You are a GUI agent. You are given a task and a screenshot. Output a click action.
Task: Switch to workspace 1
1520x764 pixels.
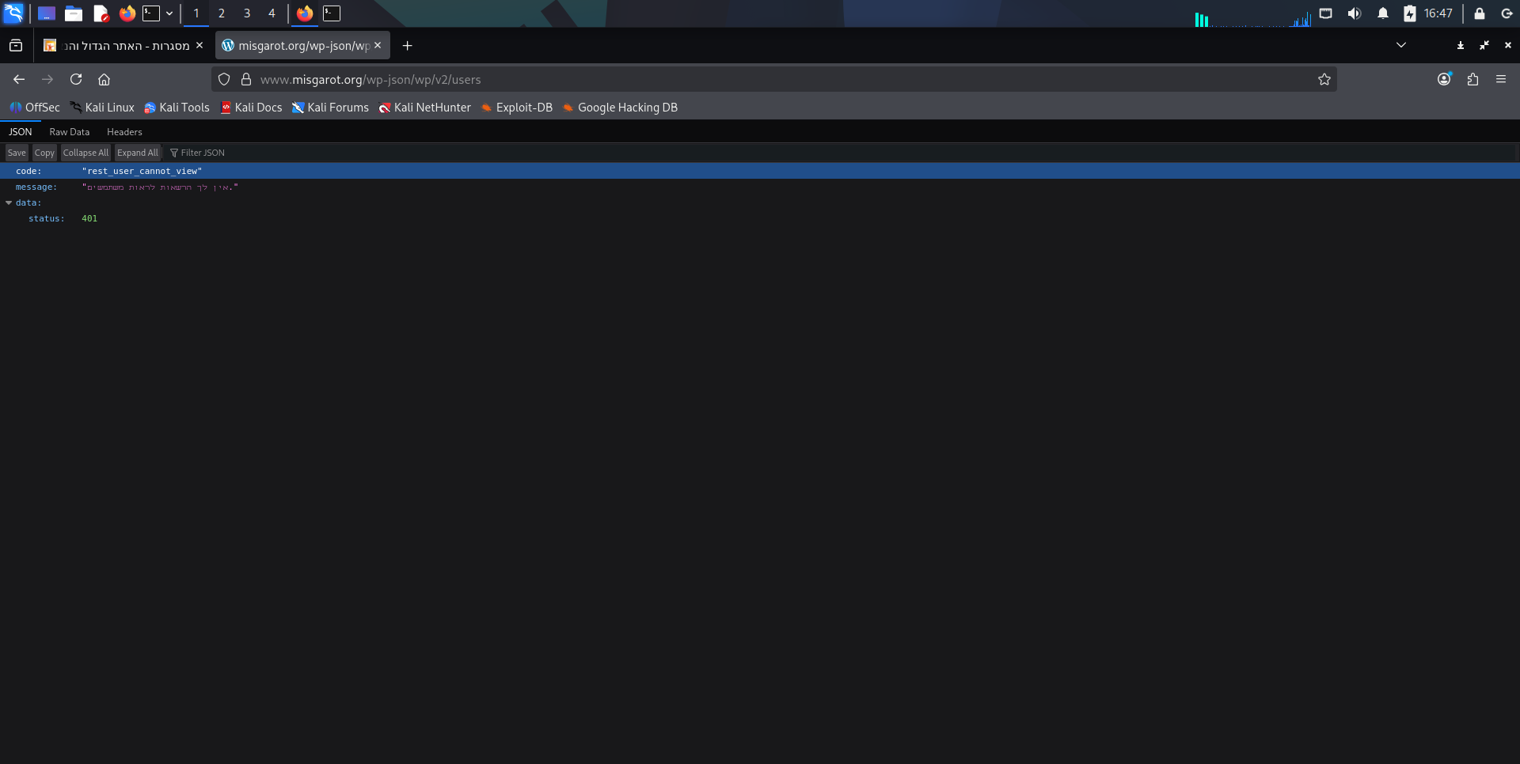pyautogui.click(x=196, y=13)
